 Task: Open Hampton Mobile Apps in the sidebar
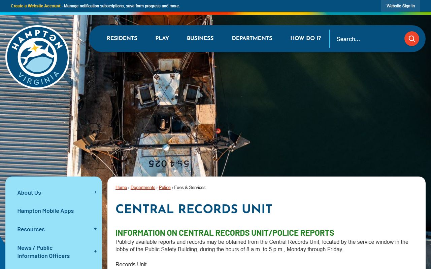pos(45,211)
